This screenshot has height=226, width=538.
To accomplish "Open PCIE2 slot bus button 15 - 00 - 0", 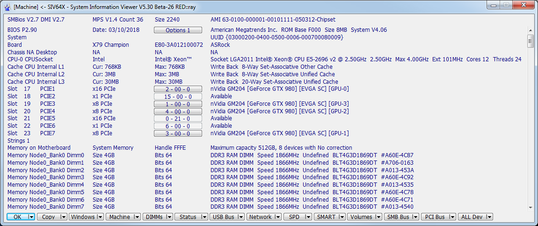I will tap(178, 96).
